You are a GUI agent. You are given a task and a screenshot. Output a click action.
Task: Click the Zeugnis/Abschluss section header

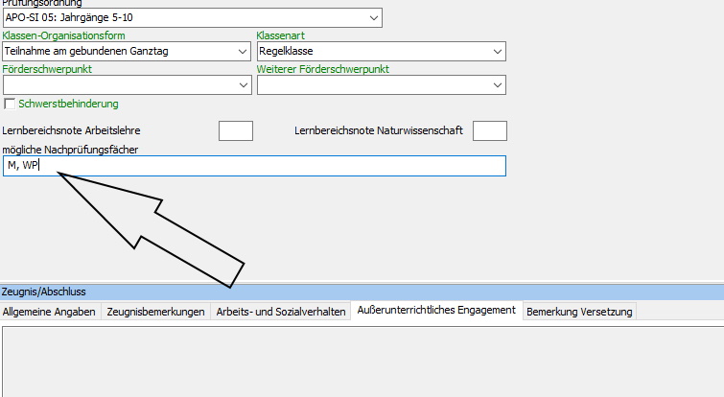coord(362,292)
